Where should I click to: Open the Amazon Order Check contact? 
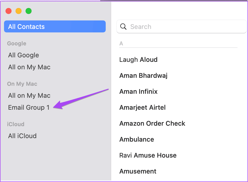point(152,123)
